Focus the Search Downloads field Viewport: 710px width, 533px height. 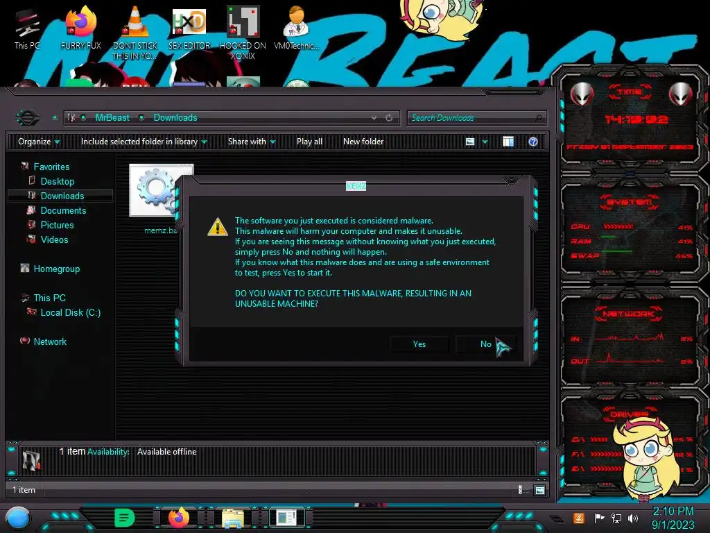click(x=476, y=118)
